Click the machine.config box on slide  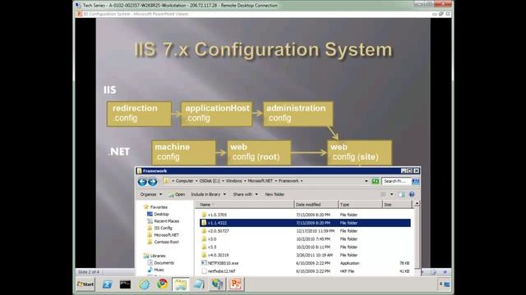point(183,152)
